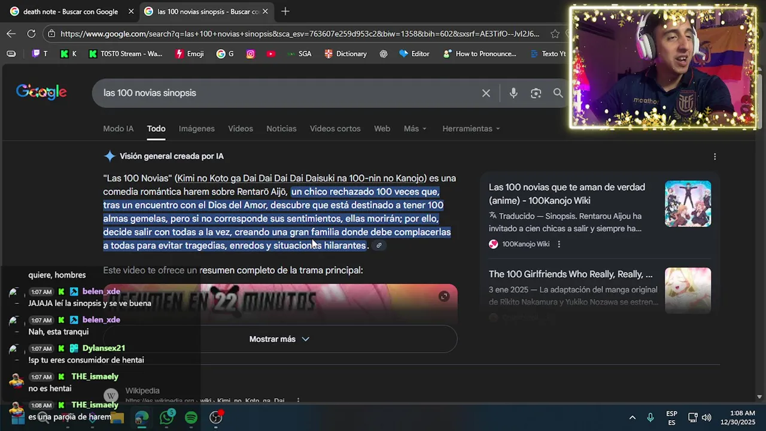Click the 100Kanojo Wiki result thumbnail
This screenshot has height=431, width=766.
coord(688,204)
